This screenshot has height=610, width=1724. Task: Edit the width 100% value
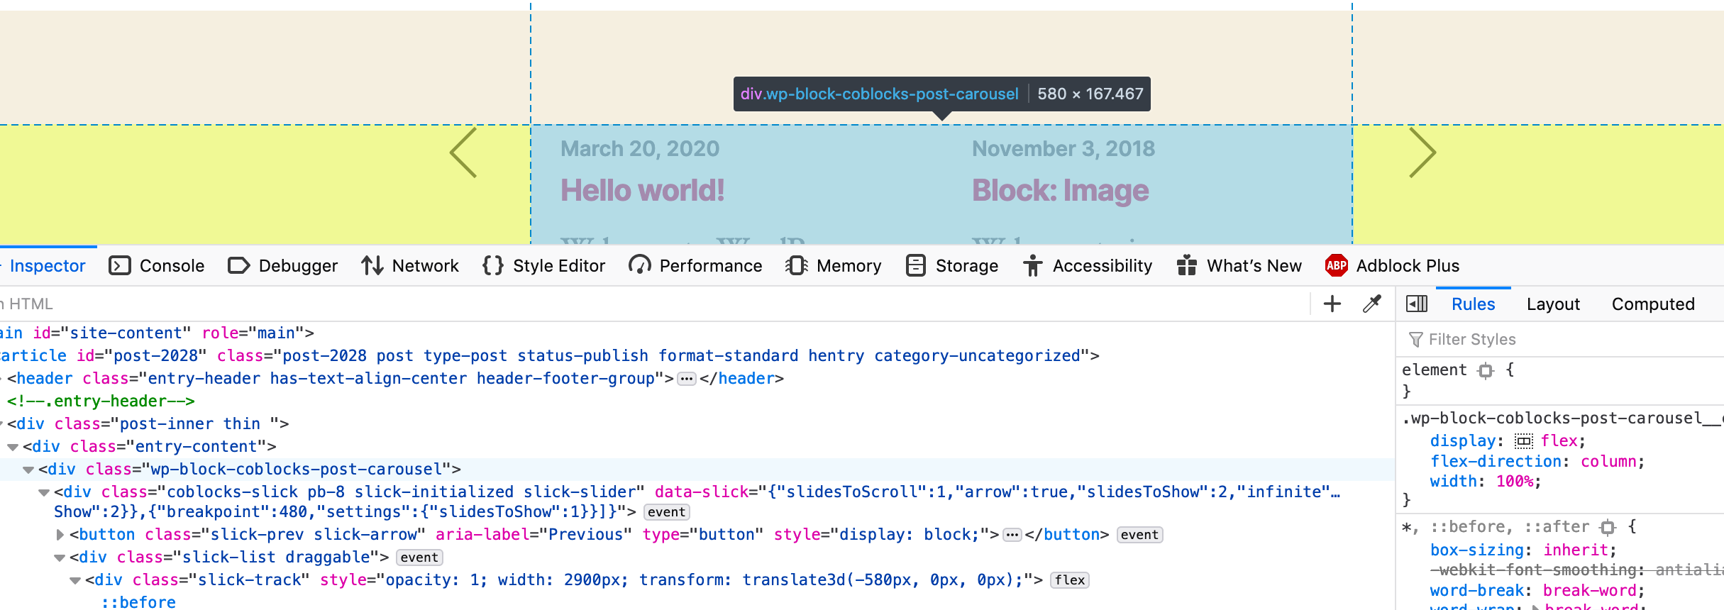point(1515,482)
